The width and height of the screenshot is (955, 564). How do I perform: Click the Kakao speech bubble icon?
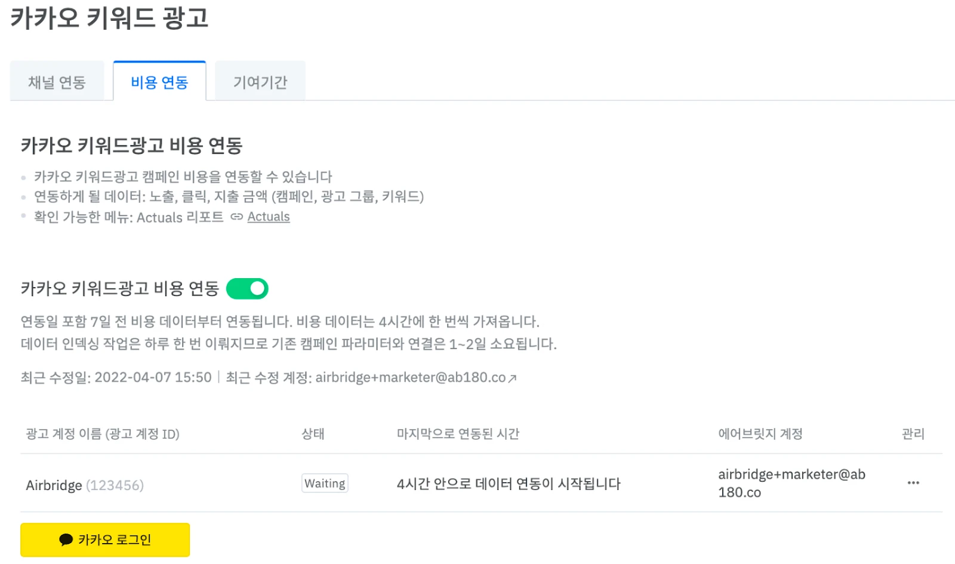tap(66, 540)
